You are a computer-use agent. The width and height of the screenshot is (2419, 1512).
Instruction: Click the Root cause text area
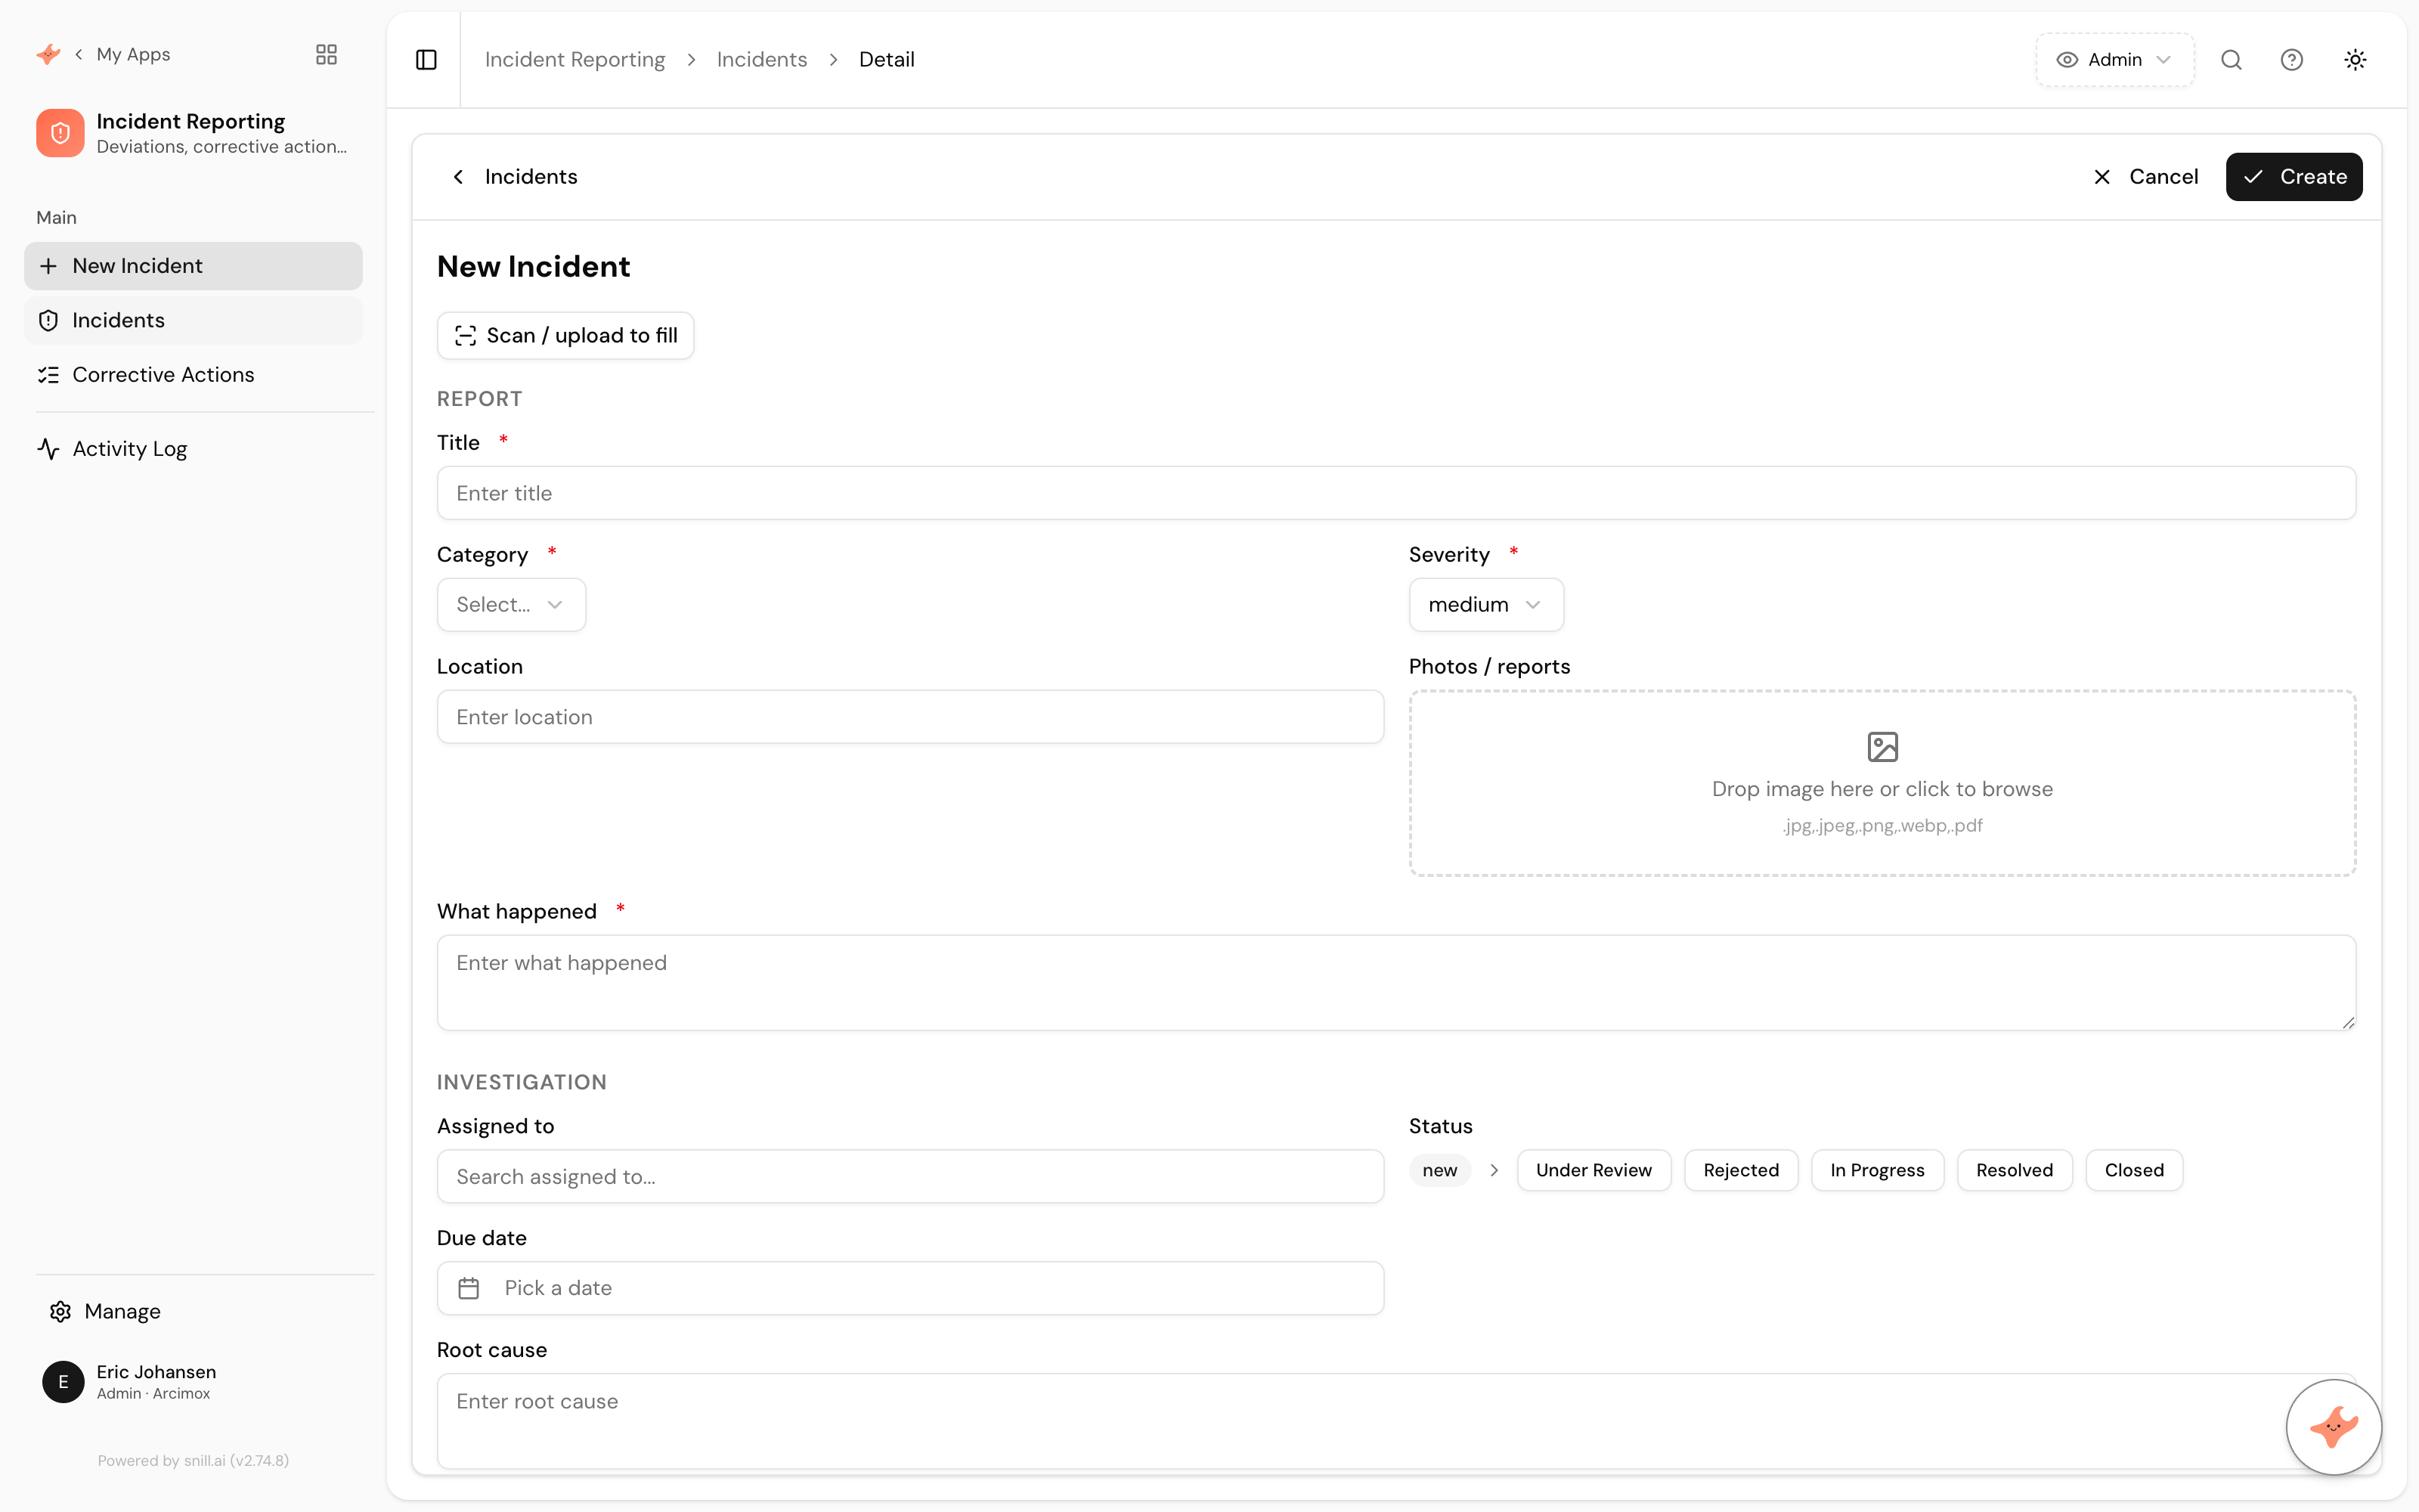1396,1420
